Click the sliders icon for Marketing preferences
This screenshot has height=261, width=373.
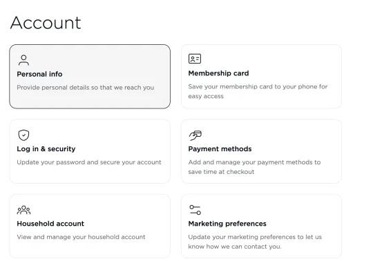(195, 210)
